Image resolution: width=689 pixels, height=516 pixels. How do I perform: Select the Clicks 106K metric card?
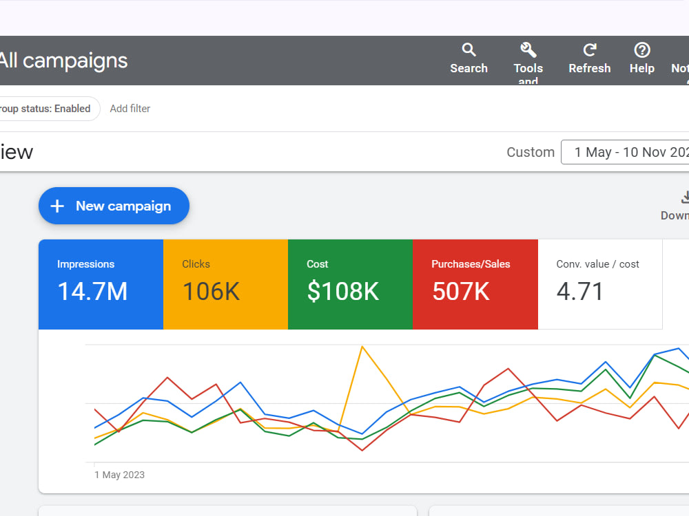pyautogui.click(x=225, y=284)
